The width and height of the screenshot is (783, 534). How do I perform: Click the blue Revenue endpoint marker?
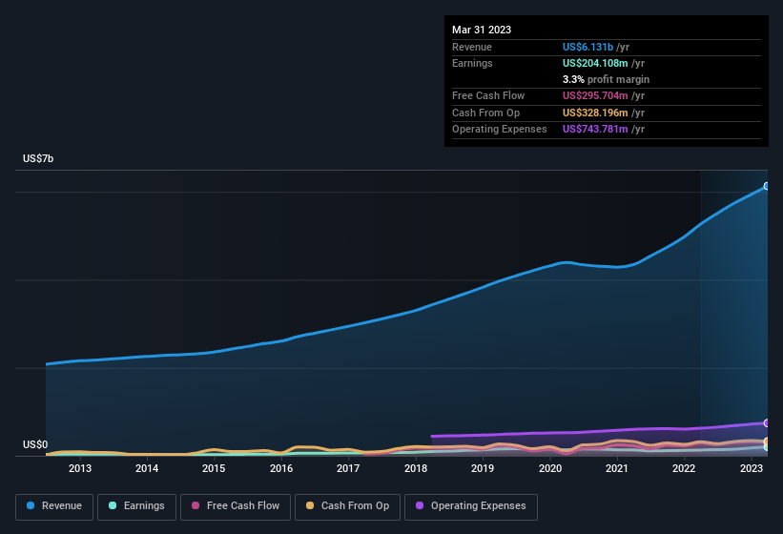[x=767, y=186]
